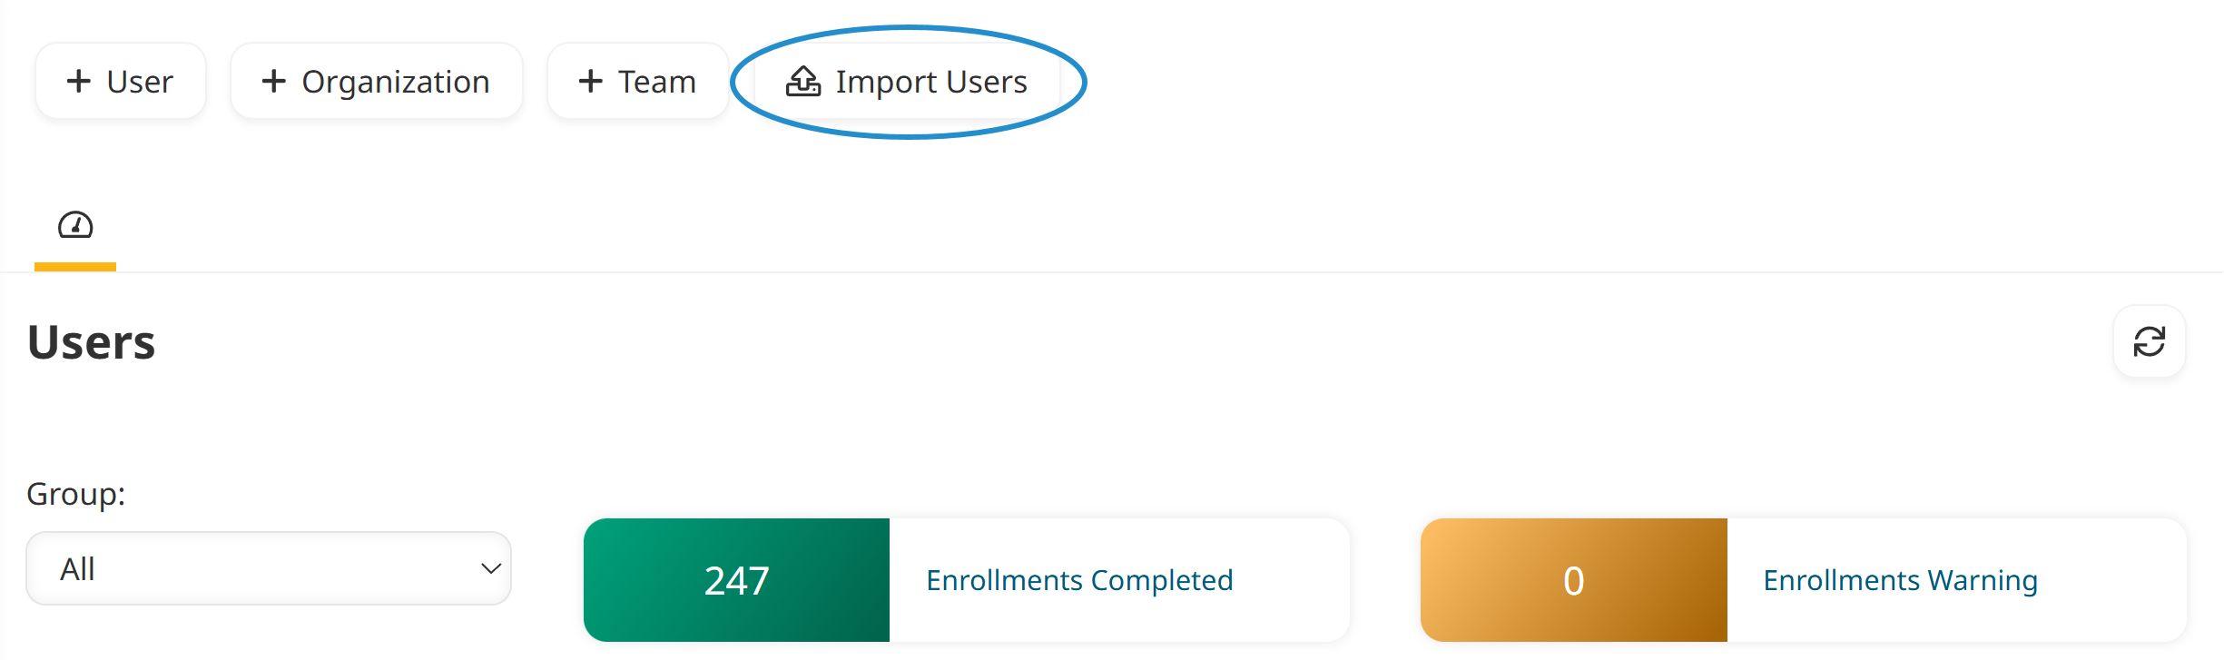Add a new Organization
Screen dimensions: 2224x660
point(377,81)
